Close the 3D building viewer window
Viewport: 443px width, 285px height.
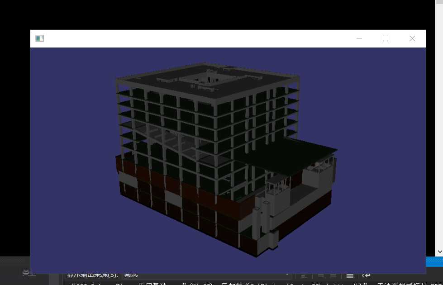(x=412, y=38)
